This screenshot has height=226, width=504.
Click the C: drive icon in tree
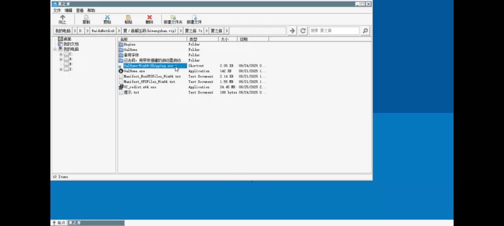click(66, 54)
